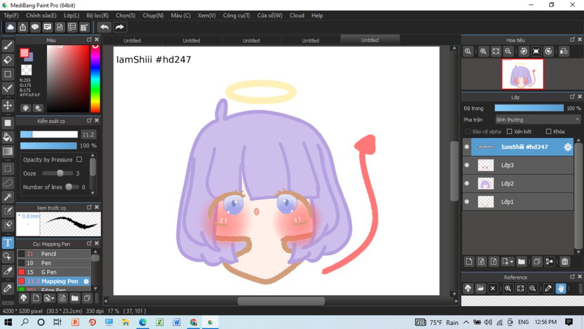Screen dimensions: 584x329
Task: Open the Bộ lọc(R) menu
Action: (x=97, y=15)
